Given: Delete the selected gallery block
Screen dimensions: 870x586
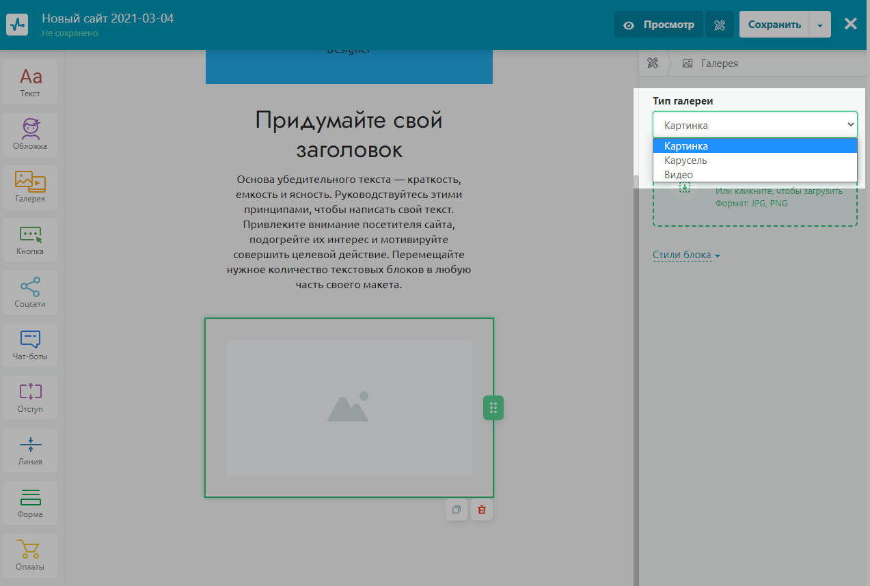Looking at the screenshot, I should pyautogui.click(x=482, y=510).
